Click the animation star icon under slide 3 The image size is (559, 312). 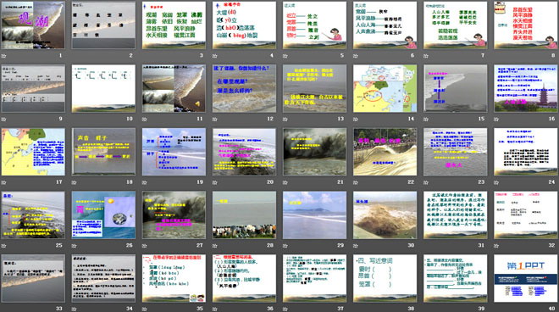coord(144,56)
